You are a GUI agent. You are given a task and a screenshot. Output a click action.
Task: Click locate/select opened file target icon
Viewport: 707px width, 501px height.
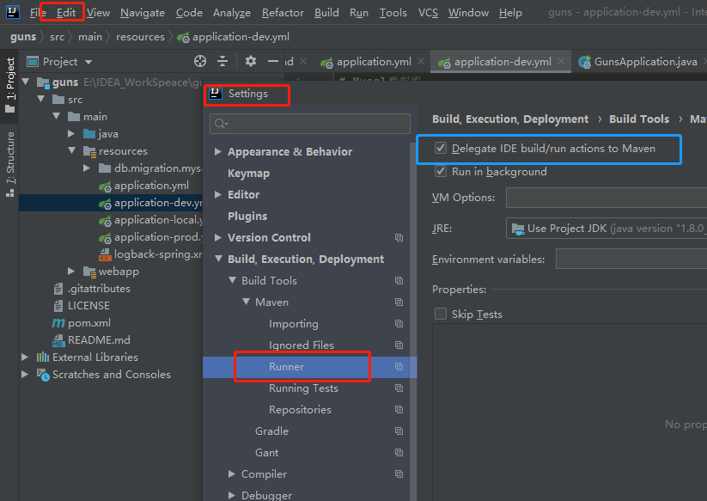pyautogui.click(x=200, y=61)
